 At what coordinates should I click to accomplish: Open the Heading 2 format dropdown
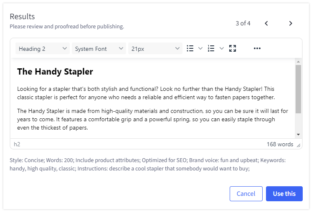[x=43, y=49]
